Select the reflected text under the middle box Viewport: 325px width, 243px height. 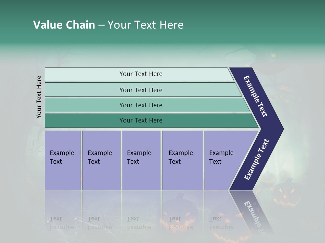pos(139,223)
